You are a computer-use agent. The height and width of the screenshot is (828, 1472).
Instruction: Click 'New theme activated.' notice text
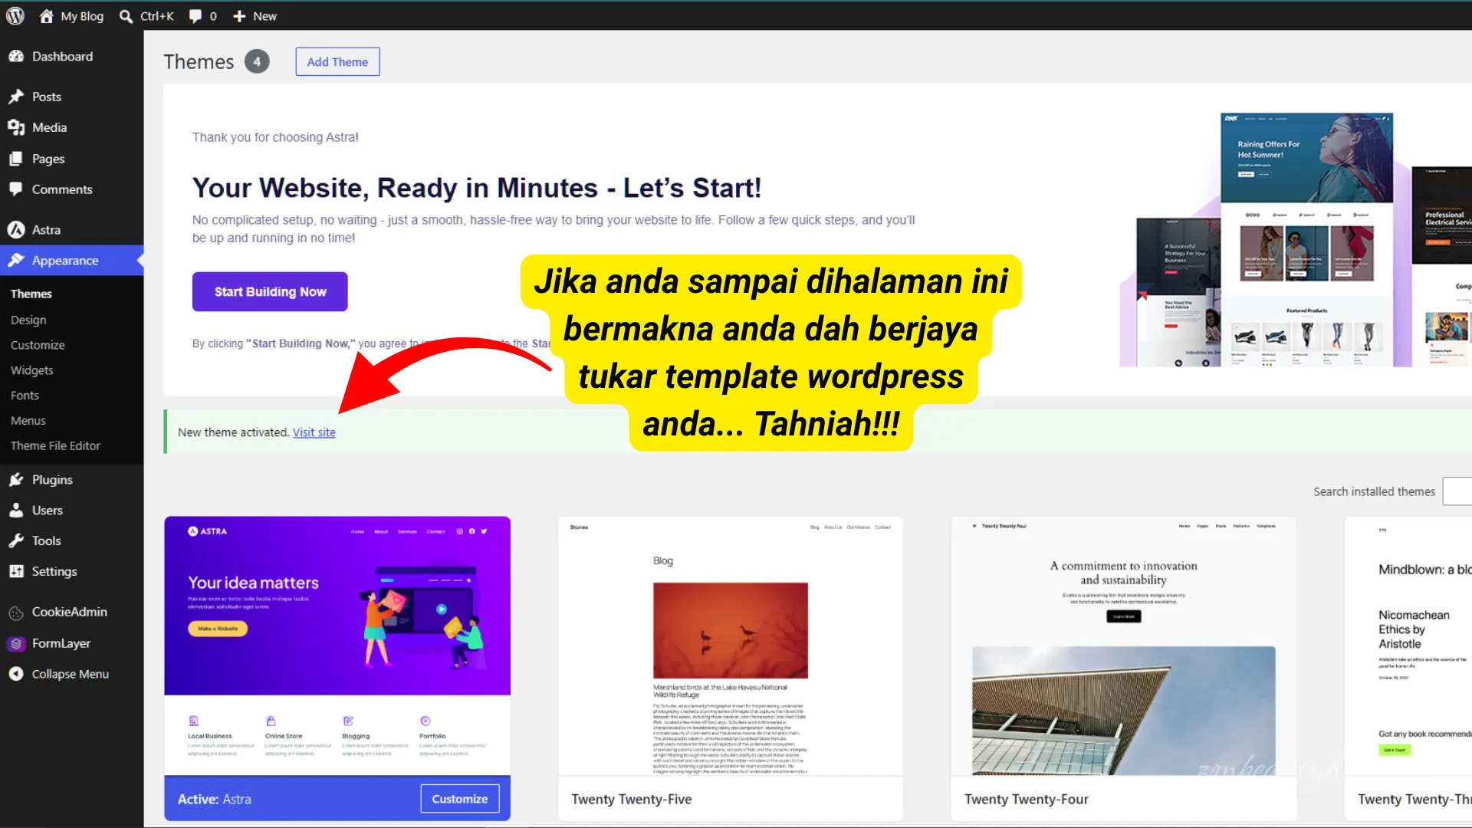click(233, 432)
